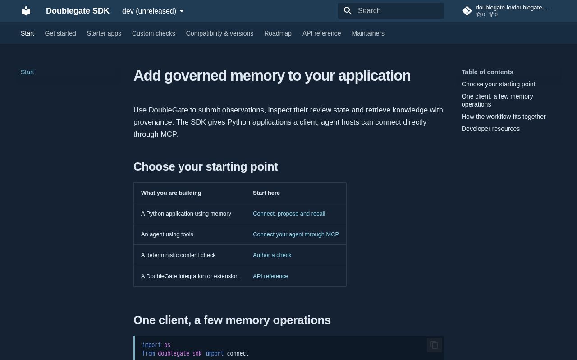Viewport: 577px width, 360px height.
Task: Click the Search input field
Action: tap(391, 11)
